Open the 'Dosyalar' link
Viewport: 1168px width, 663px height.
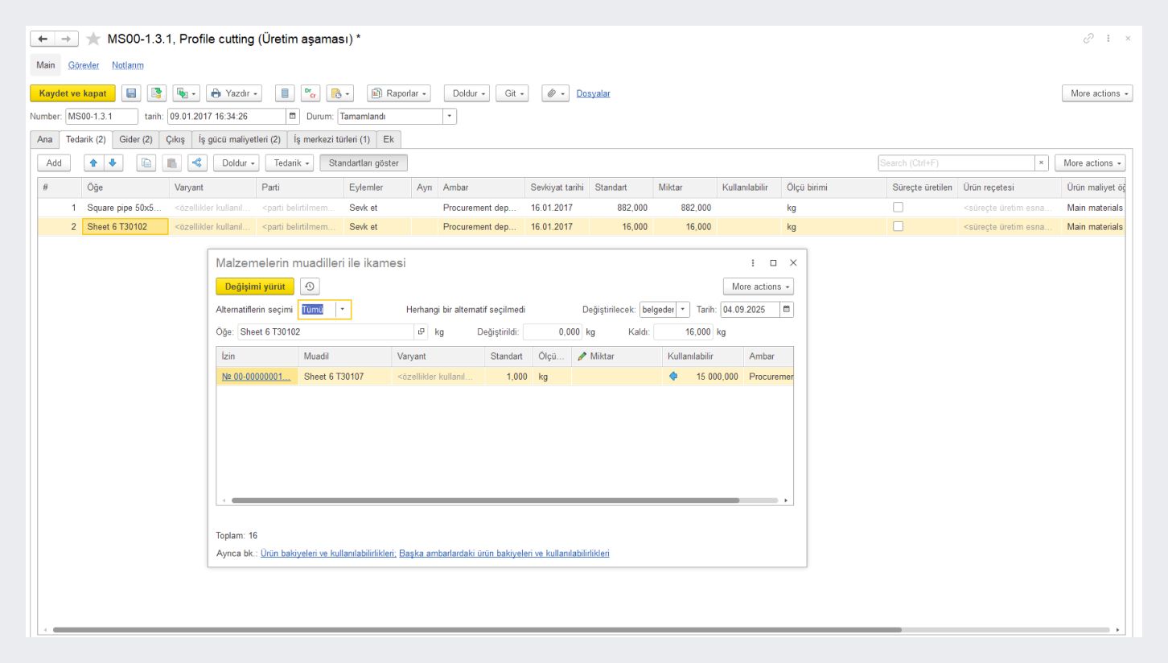(x=593, y=93)
